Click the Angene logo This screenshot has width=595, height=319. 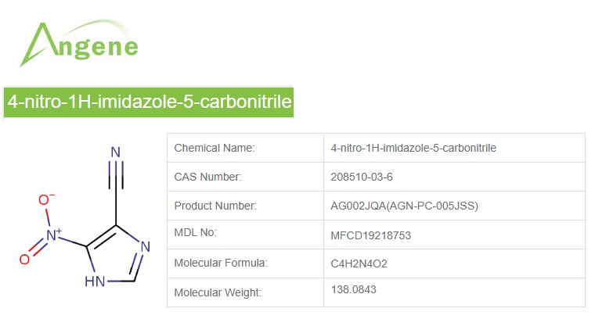79,43
